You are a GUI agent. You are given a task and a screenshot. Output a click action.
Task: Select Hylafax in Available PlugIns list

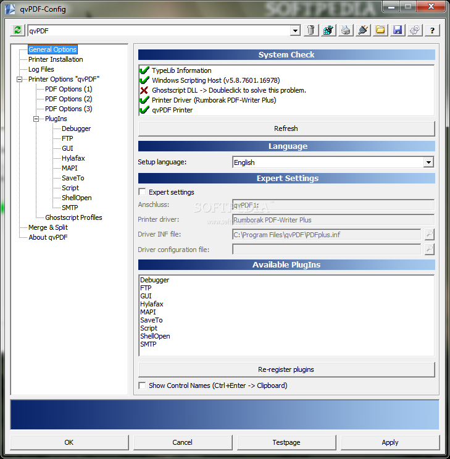pyautogui.click(x=152, y=304)
